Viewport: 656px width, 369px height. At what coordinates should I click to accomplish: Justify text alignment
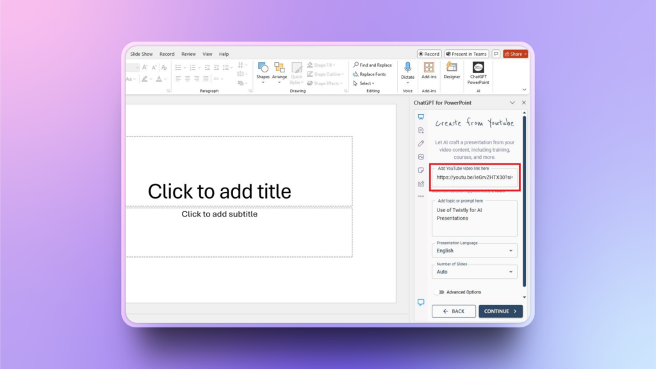206,79
